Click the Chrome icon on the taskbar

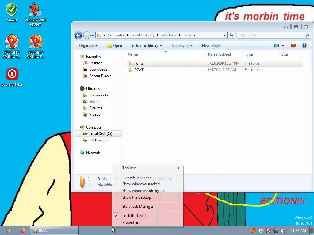tap(8, 231)
